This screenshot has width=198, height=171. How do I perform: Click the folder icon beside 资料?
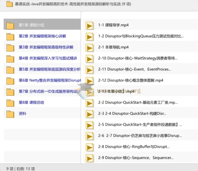10,114
